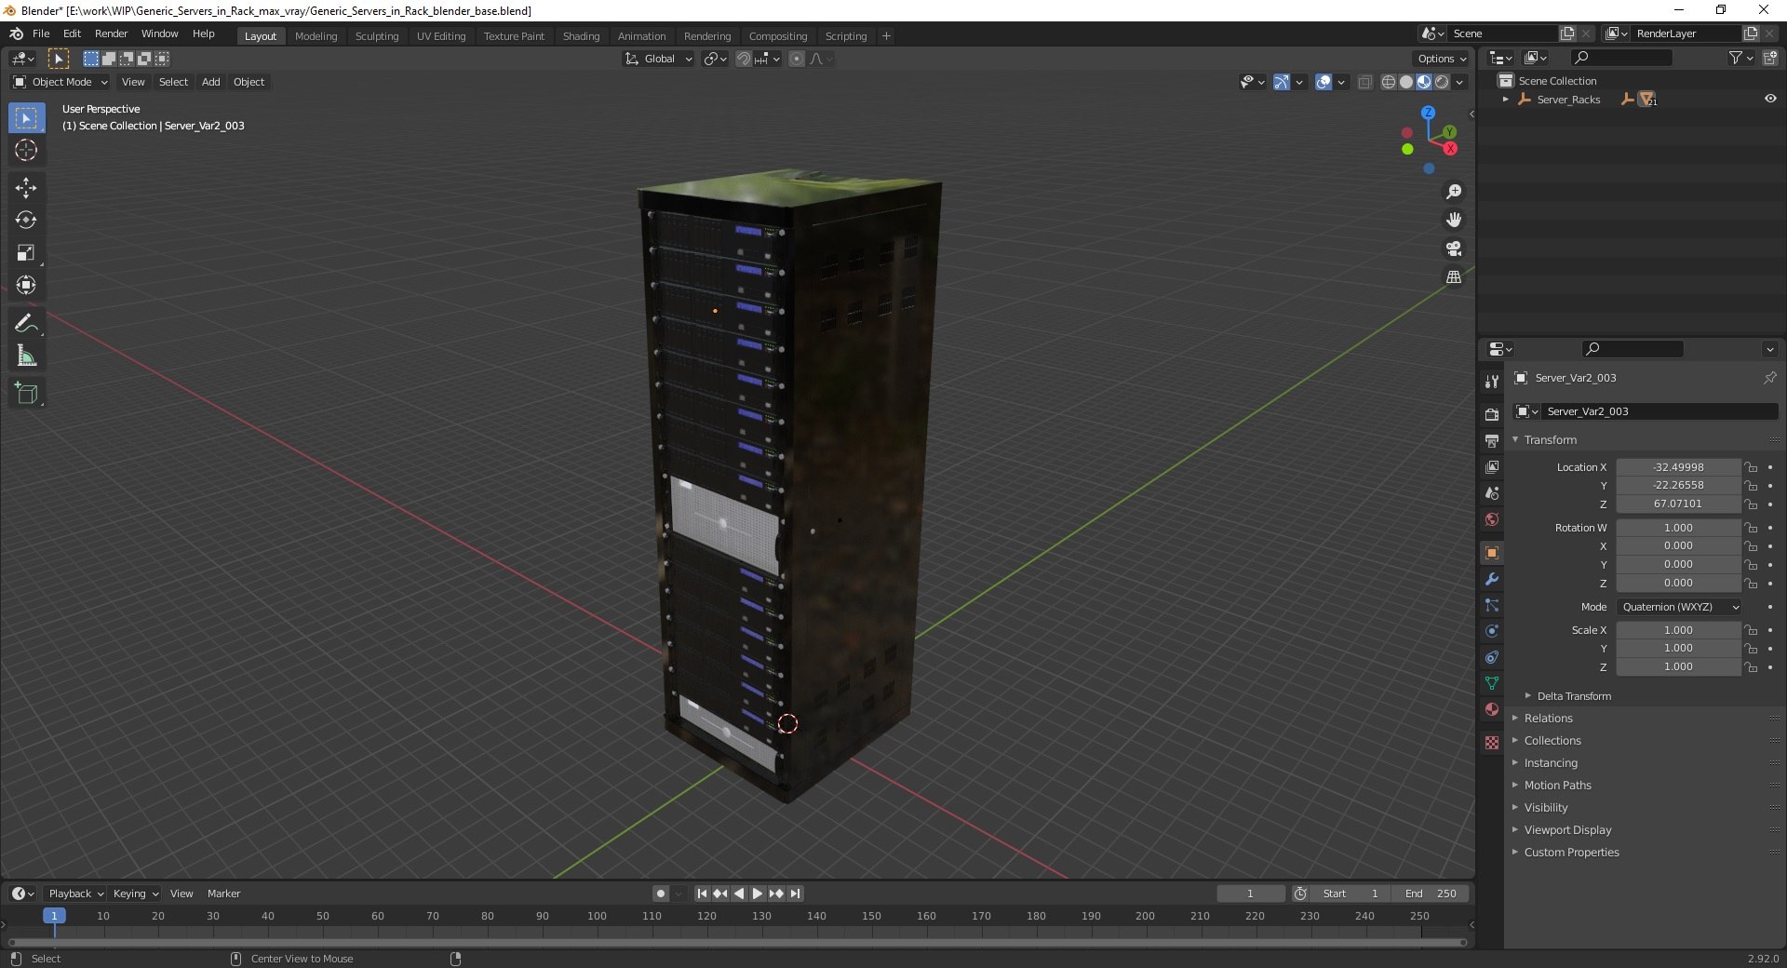Open the Scene properties tab

[x=1492, y=493]
